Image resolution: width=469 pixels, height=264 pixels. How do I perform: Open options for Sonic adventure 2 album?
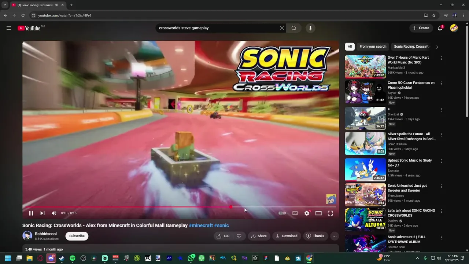point(441,238)
